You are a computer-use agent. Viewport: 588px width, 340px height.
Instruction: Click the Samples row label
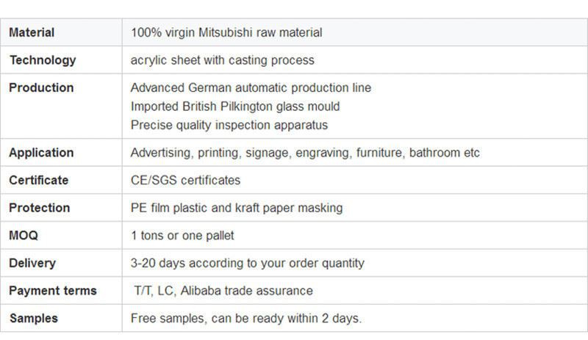[x=33, y=318]
